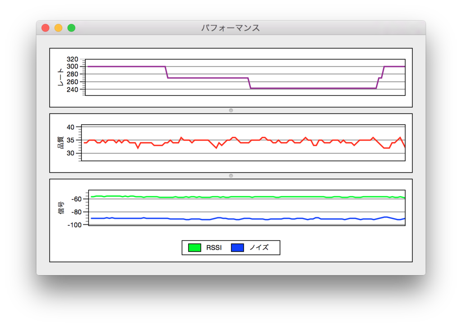Grab the divider handle between レート and 品質
The image size is (462, 327).
point(231,110)
